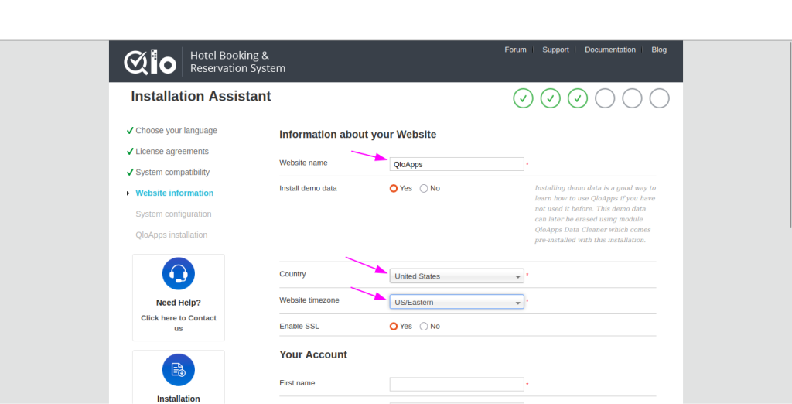Viewport: 792px width, 404px height.
Task: Click checkmark beside License agreements
Action: pos(130,151)
